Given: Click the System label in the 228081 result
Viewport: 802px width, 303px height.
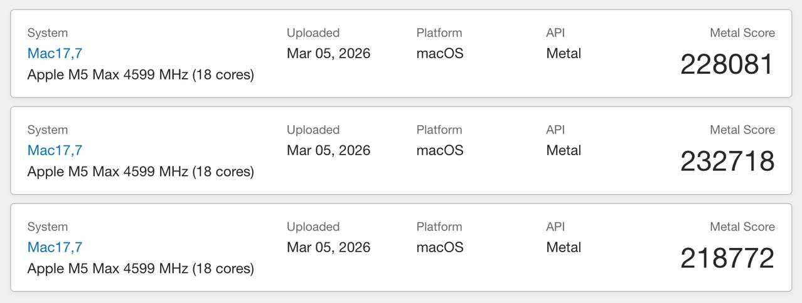Looking at the screenshot, I should (48, 33).
